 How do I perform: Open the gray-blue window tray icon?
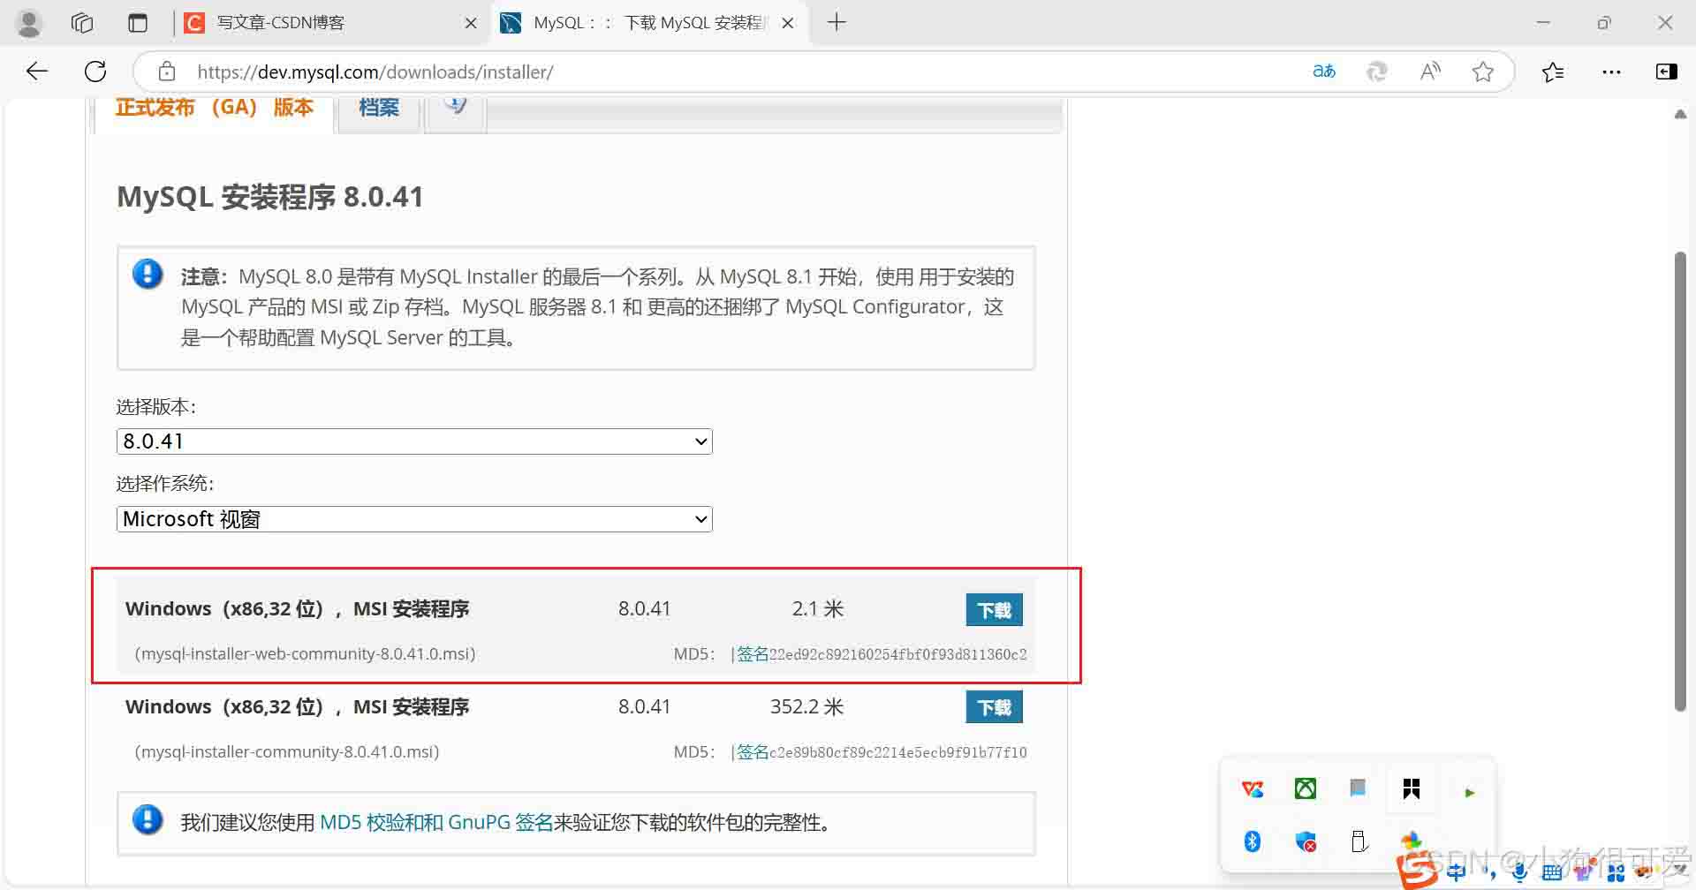coord(1358,788)
